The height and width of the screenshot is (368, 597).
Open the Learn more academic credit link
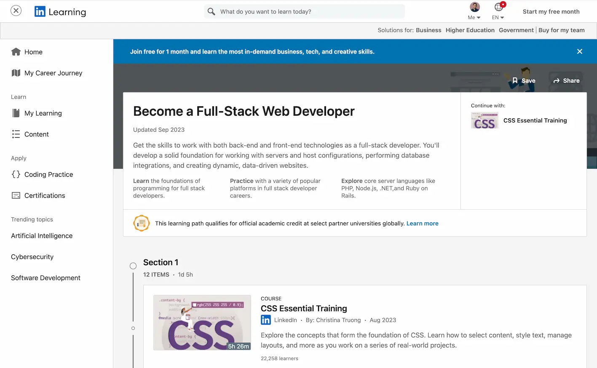(422, 223)
